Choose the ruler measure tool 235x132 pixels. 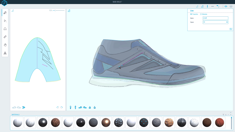click(5, 37)
